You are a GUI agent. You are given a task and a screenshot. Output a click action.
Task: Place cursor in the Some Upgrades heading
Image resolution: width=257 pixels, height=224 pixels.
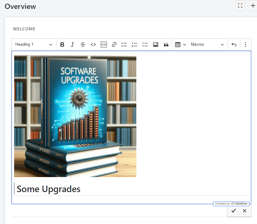49,189
